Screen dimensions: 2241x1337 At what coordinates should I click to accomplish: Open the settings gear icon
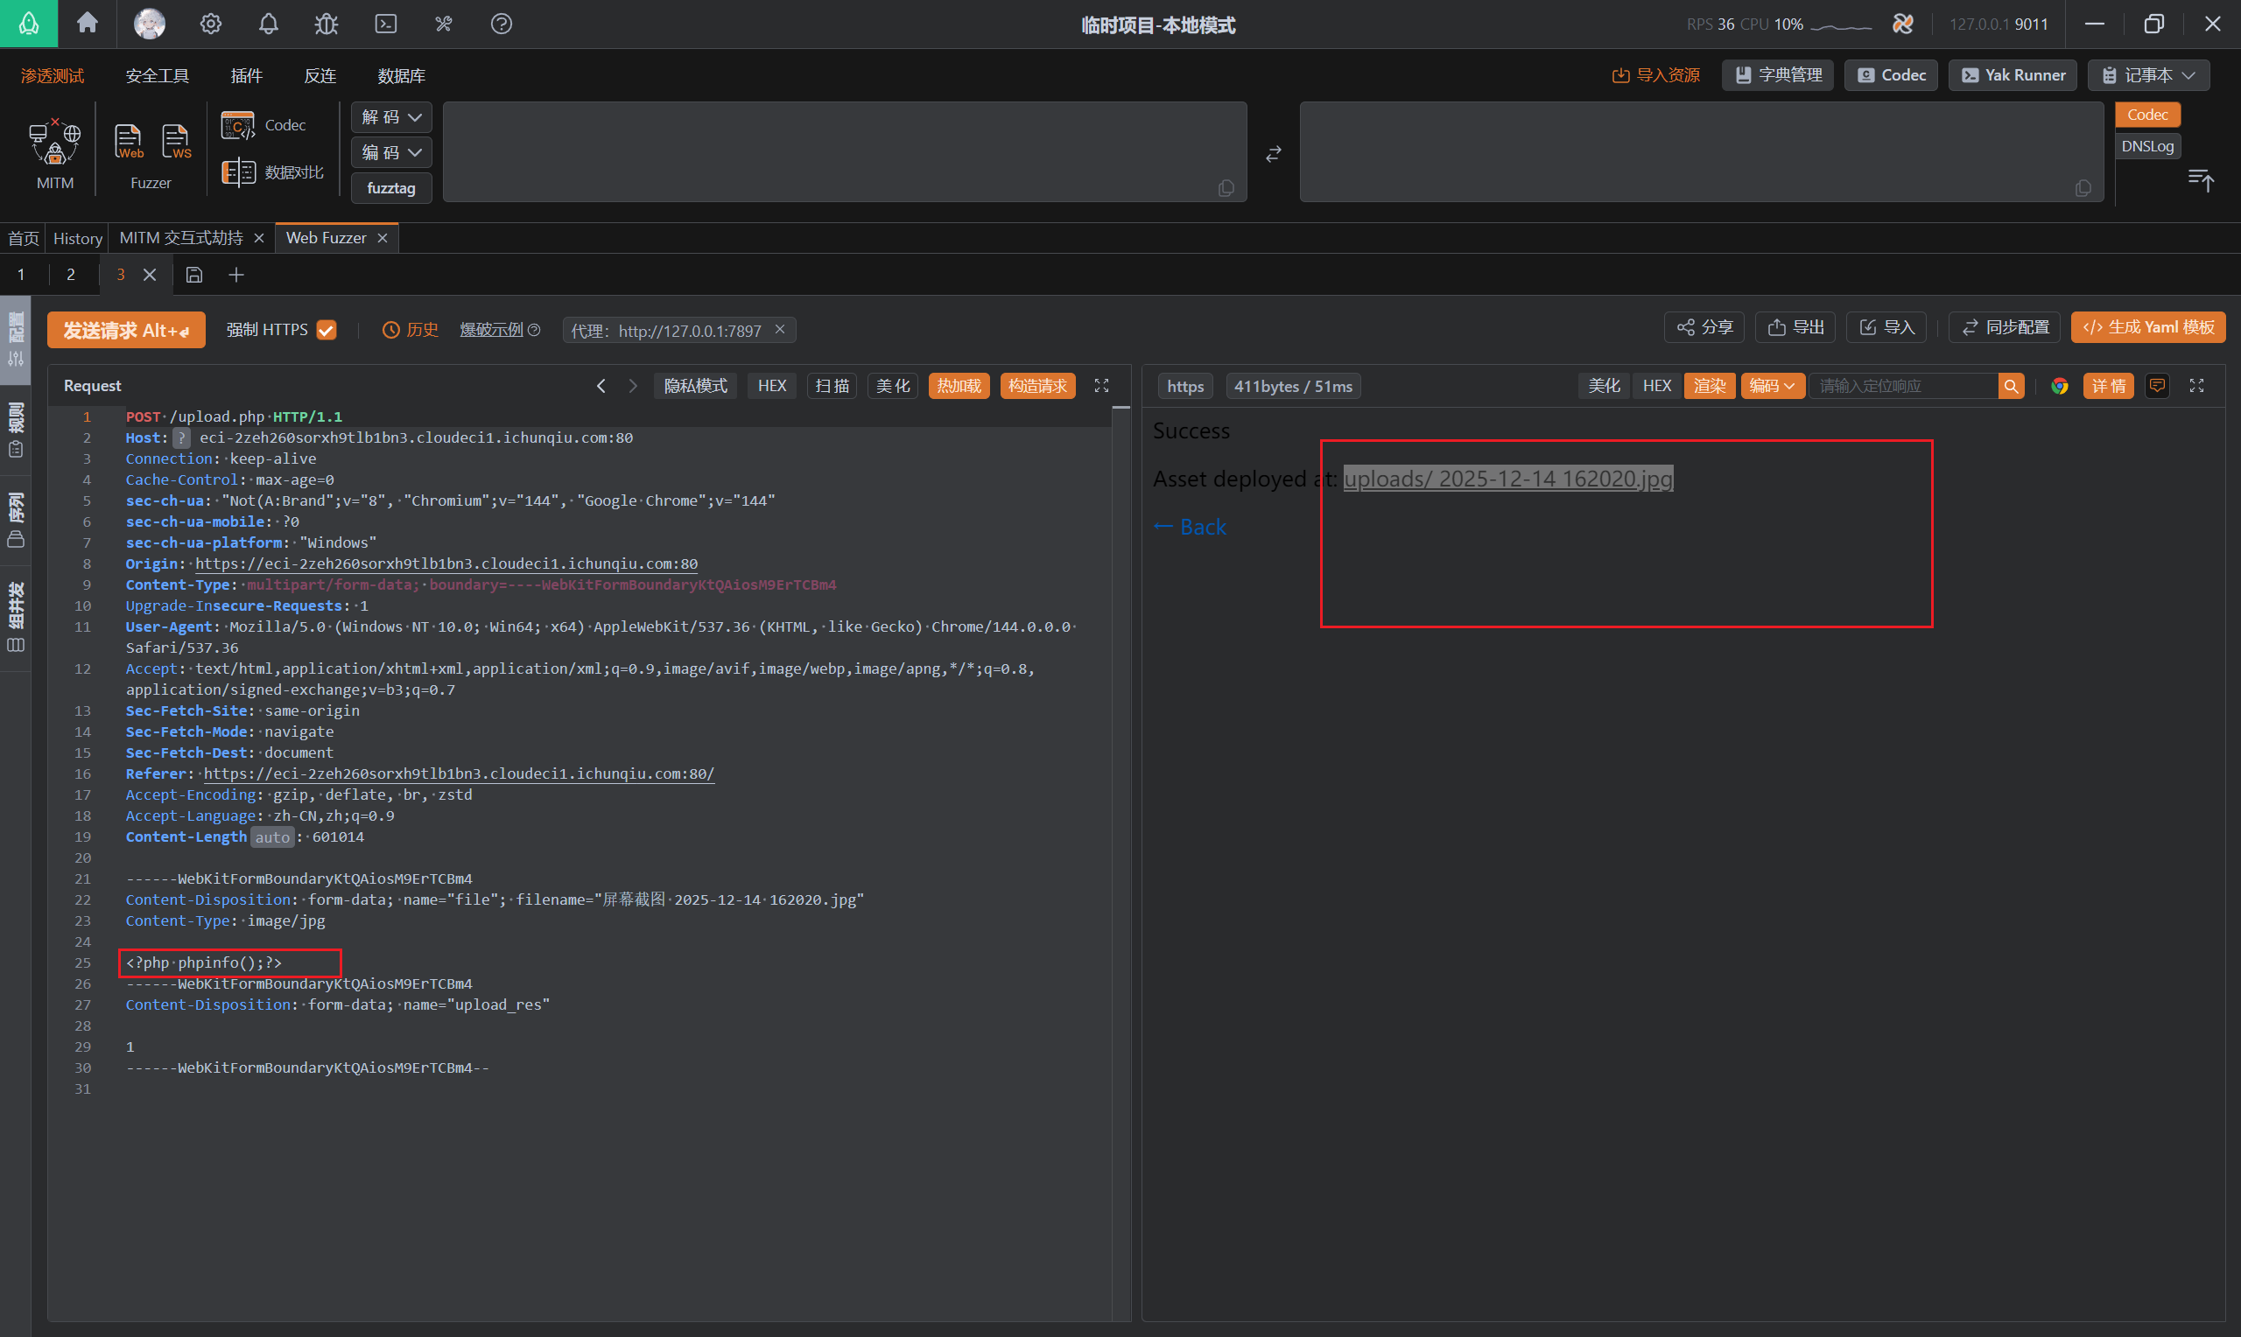210,24
